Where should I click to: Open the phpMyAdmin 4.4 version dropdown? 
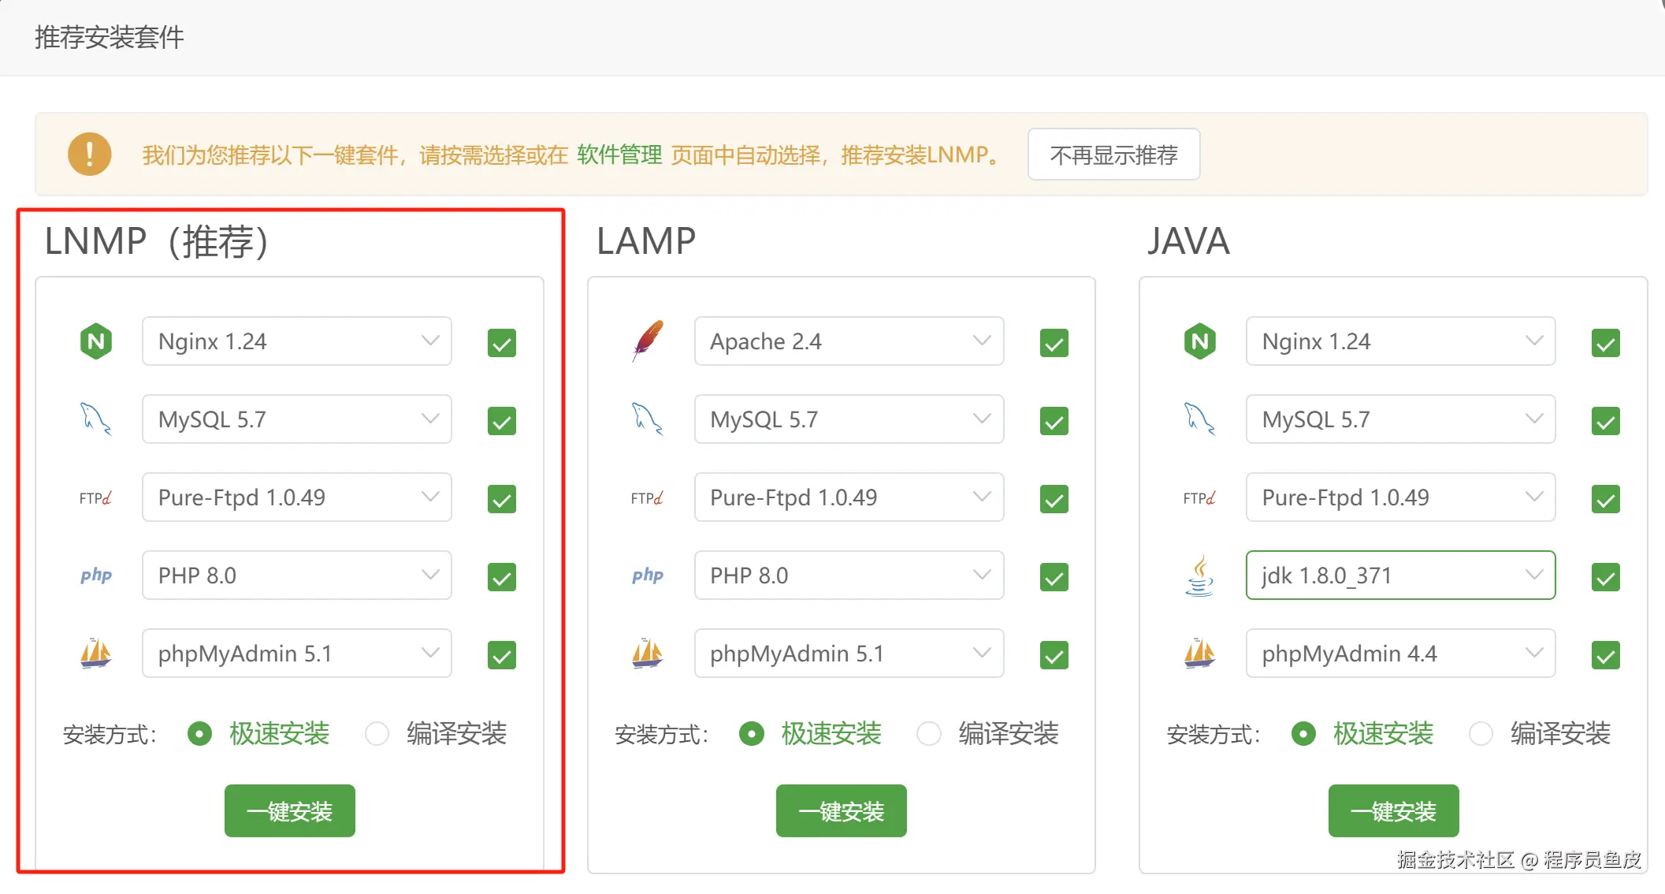1400,654
